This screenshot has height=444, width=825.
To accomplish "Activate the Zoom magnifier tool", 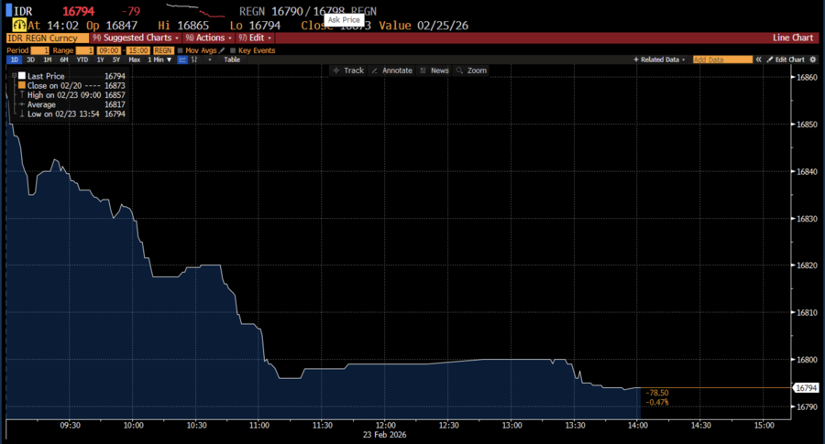I will [471, 70].
